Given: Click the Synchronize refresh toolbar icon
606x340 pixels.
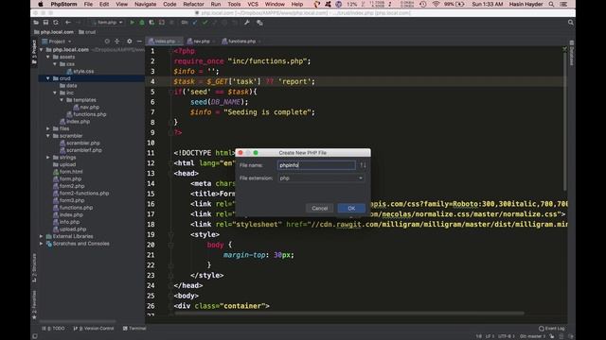Looking at the screenshot, I should [x=56, y=23].
